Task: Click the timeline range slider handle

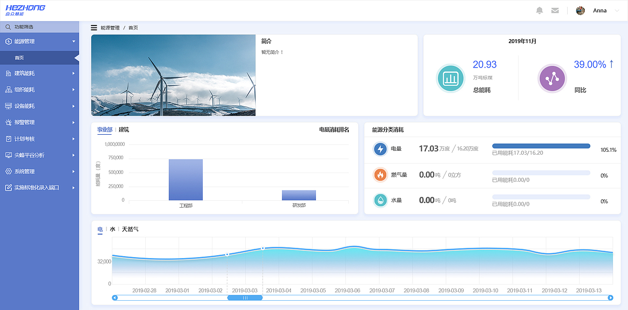Action: (245, 298)
